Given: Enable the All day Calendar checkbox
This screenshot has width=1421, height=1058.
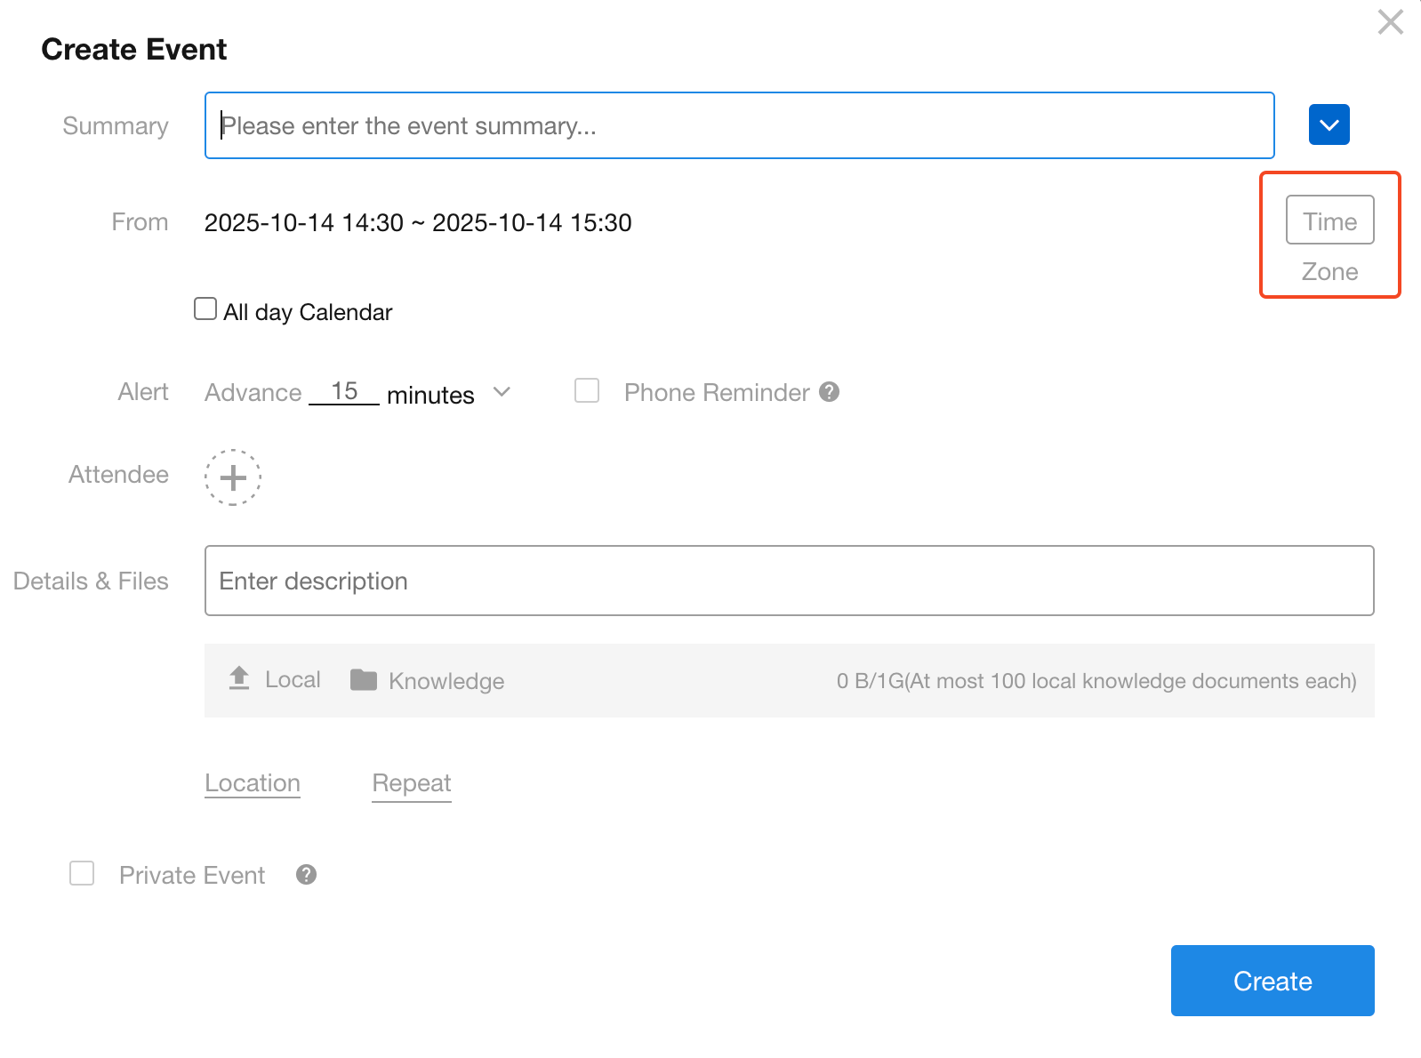Looking at the screenshot, I should pos(205,309).
